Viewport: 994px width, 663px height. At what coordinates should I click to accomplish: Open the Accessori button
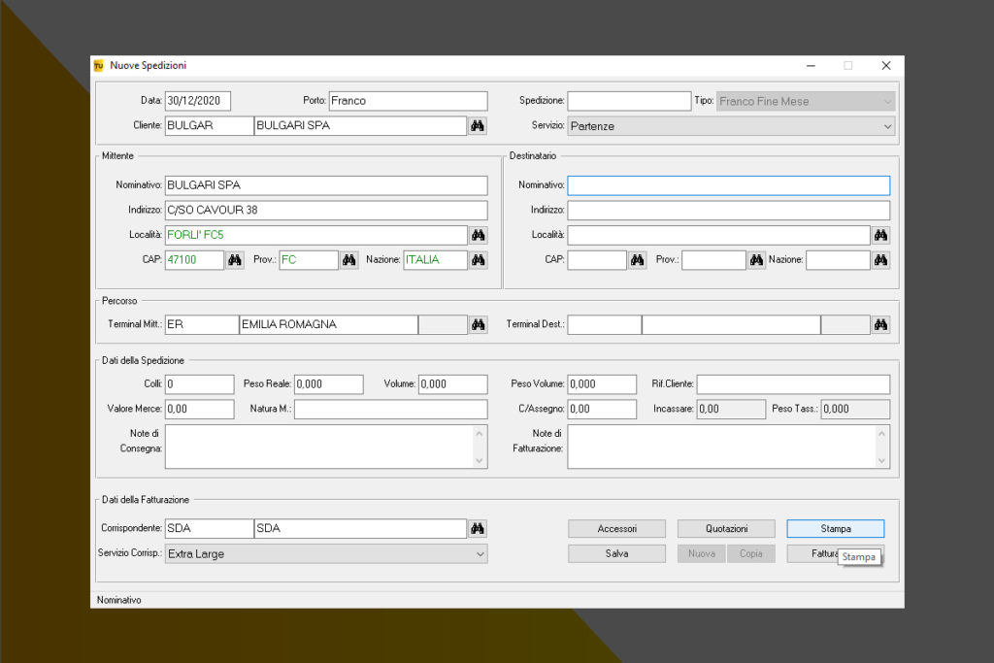pyautogui.click(x=616, y=529)
